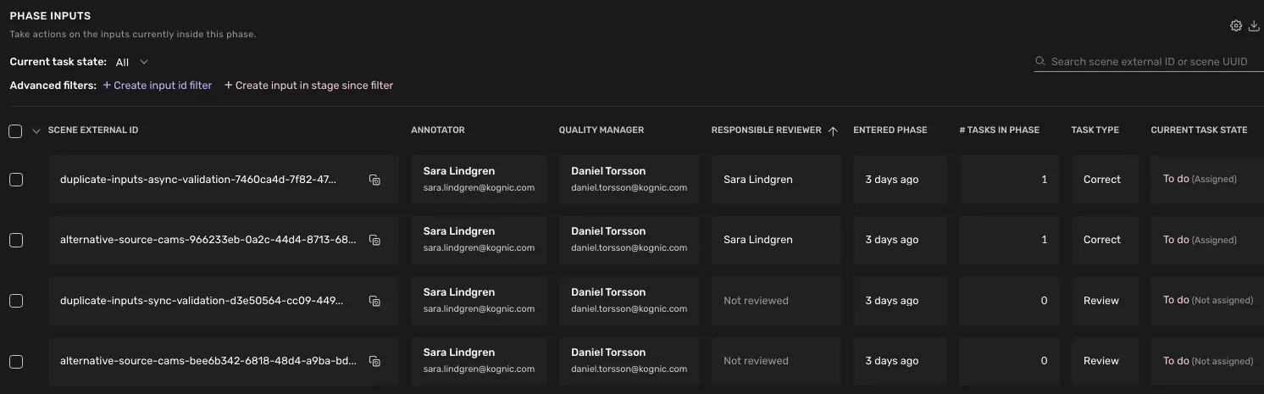The image size is (1264, 394).
Task: Check the duplicate-inputs-sync-validation row checkbox
Action: tap(15, 301)
